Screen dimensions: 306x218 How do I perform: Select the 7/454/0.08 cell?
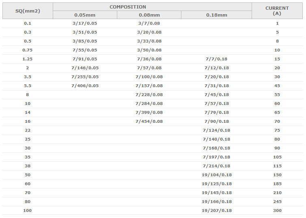point(149,122)
